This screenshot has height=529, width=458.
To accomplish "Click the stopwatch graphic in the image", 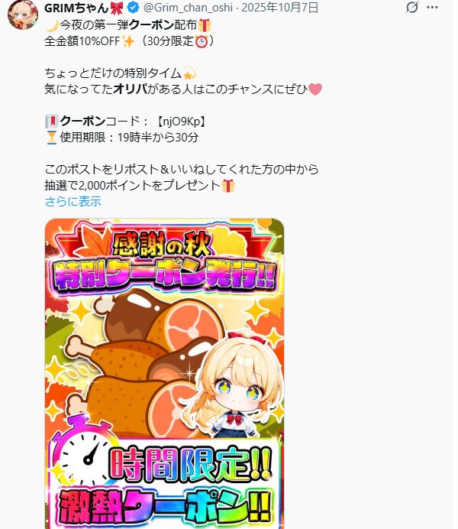I will coord(84,452).
